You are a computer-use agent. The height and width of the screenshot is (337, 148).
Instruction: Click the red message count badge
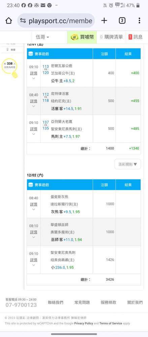[130, 37]
